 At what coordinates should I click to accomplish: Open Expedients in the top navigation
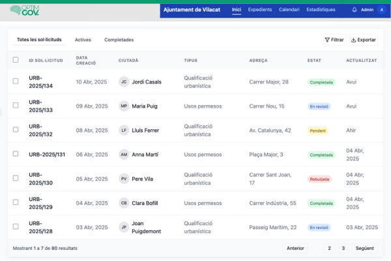coord(259,10)
